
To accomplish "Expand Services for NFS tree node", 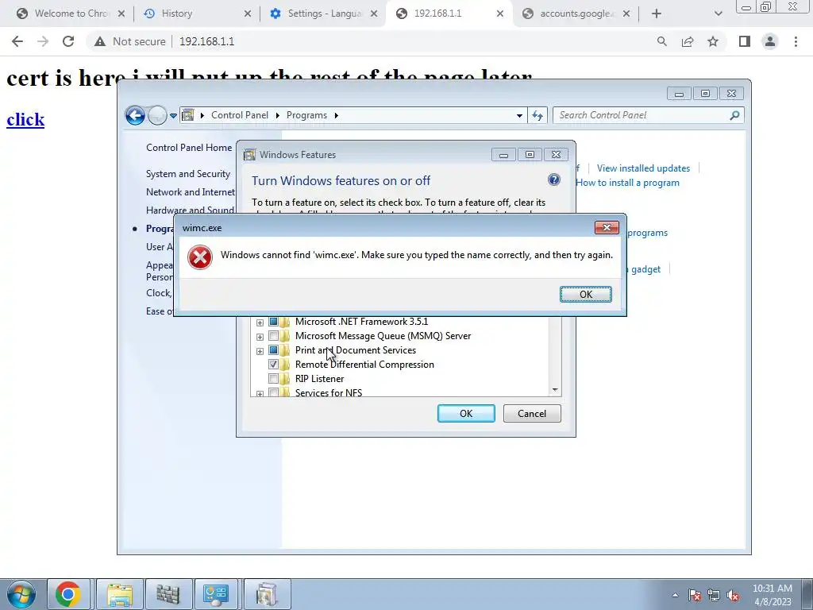I will point(260,394).
